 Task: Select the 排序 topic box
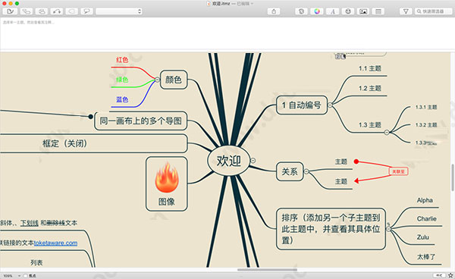point(331,229)
